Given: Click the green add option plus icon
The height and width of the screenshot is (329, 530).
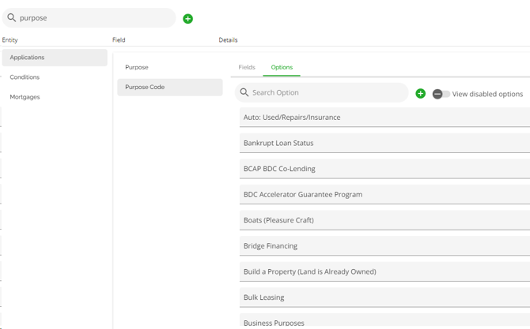Looking at the screenshot, I should click(421, 94).
